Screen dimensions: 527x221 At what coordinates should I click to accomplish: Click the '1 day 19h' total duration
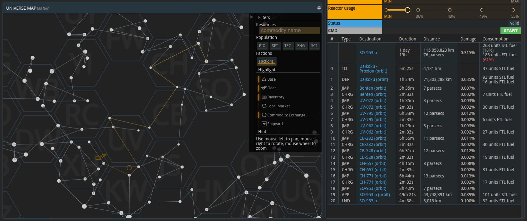pyautogui.click(x=404, y=52)
